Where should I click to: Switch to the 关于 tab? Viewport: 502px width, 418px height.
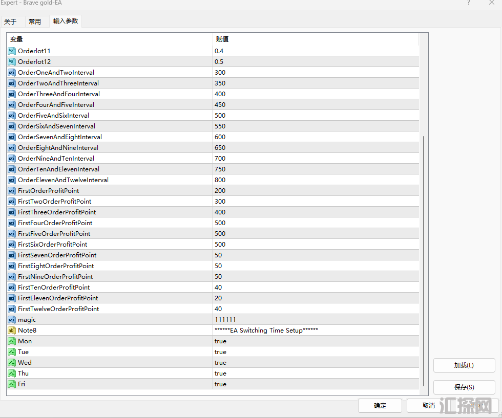pyautogui.click(x=10, y=21)
